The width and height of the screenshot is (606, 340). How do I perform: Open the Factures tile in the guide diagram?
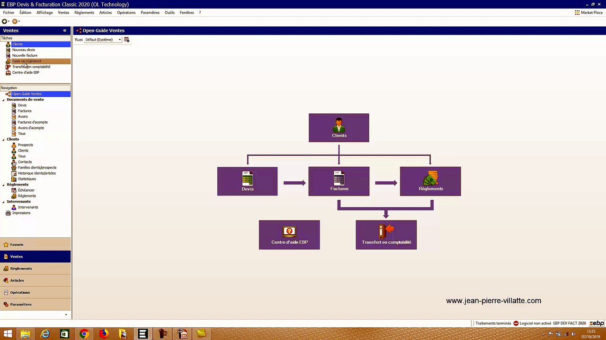pyautogui.click(x=339, y=181)
